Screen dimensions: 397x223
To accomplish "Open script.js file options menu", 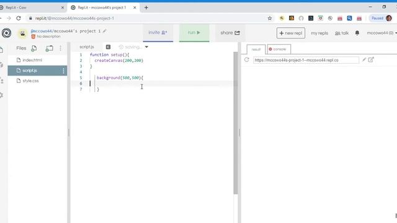I will pyautogui.click(x=63, y=71).
